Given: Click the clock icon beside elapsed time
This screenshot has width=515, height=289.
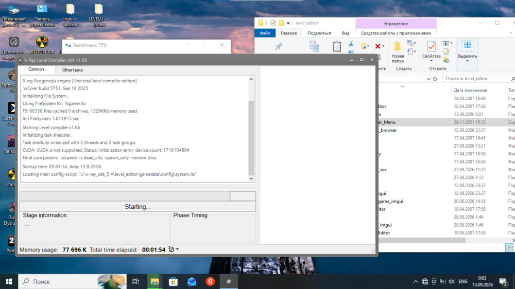Looking at the screenshot, I should [x=171, y=249].
